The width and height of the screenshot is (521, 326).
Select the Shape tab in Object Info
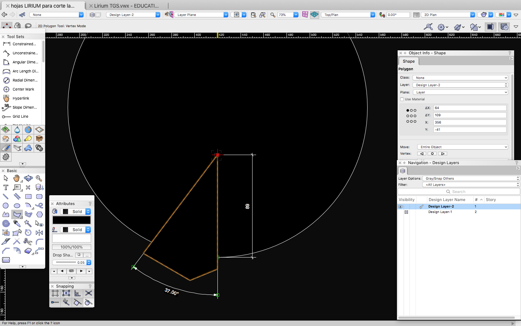(x=408, y=61)
